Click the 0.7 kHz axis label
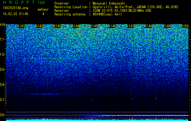Viewport: 191px width, 121px height. pyautogui.click(x=2, y=100)
